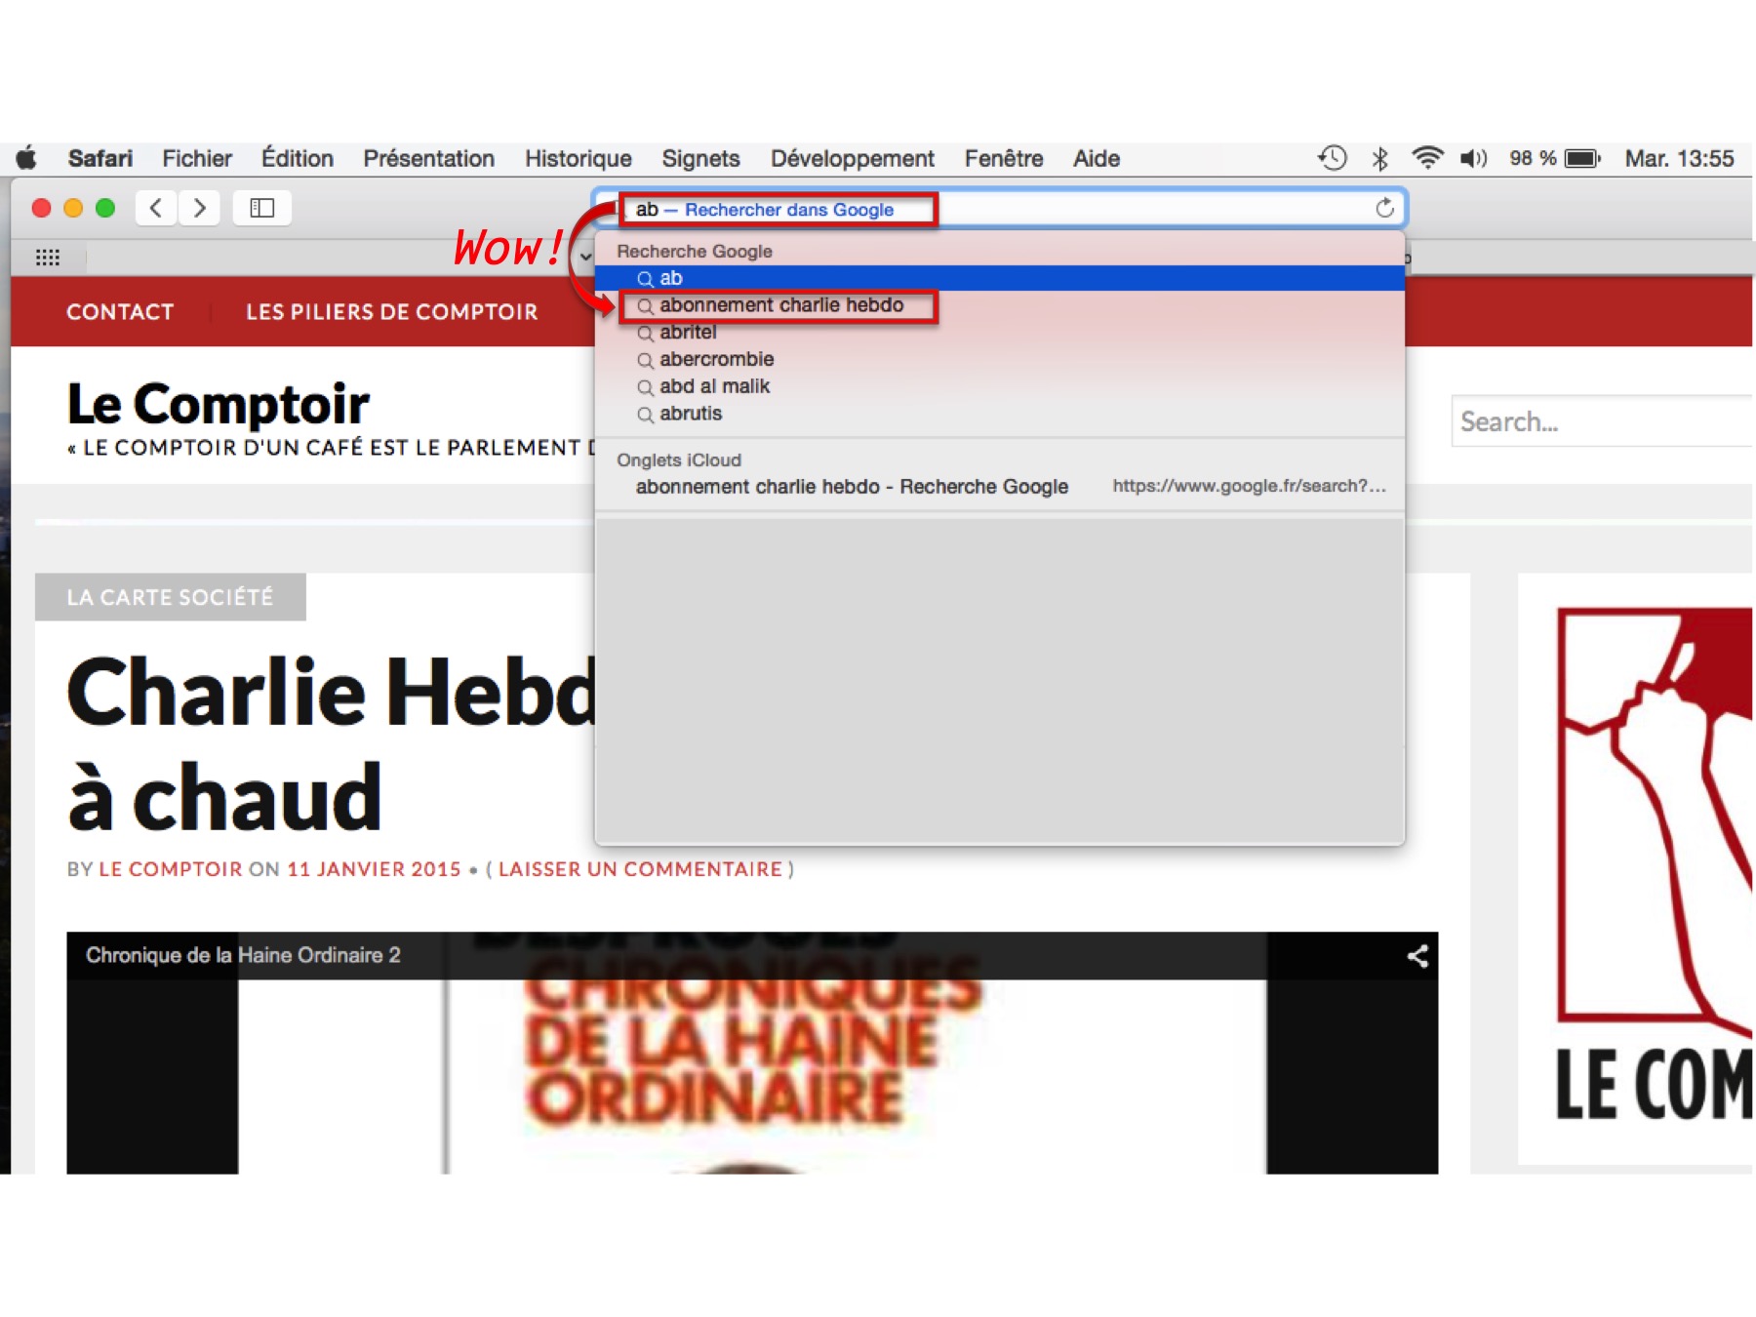Click the forward navigation arrow

click(x=200, y=208)
